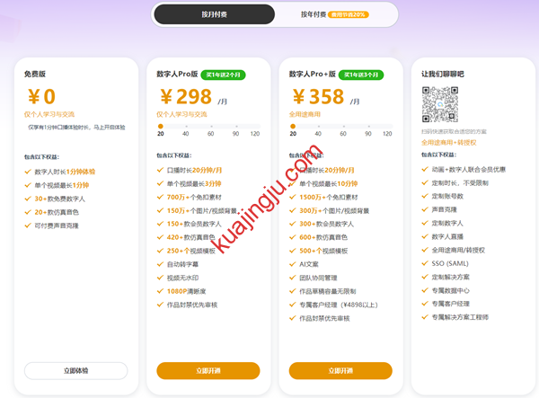Click 150+款会员数字人 feature
This screenshot has height=398, width=539.
coord(194,224)
